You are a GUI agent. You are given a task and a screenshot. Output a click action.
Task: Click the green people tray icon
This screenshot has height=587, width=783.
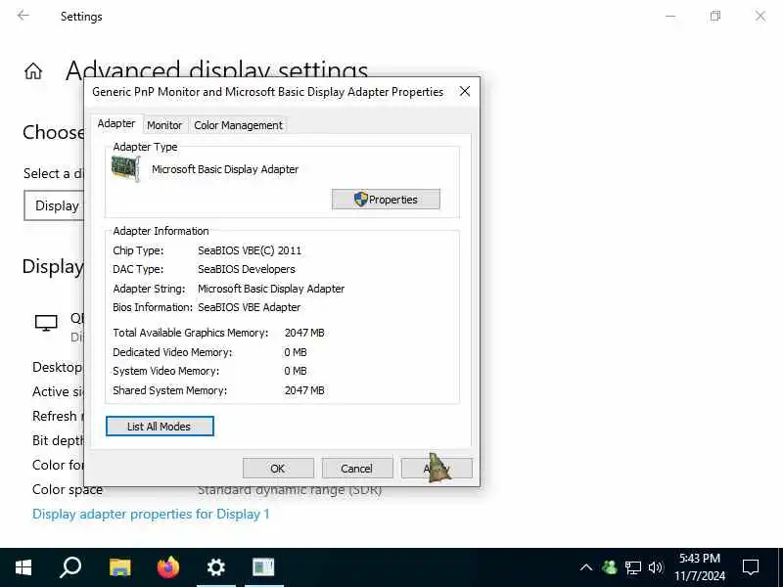[609, 567]
